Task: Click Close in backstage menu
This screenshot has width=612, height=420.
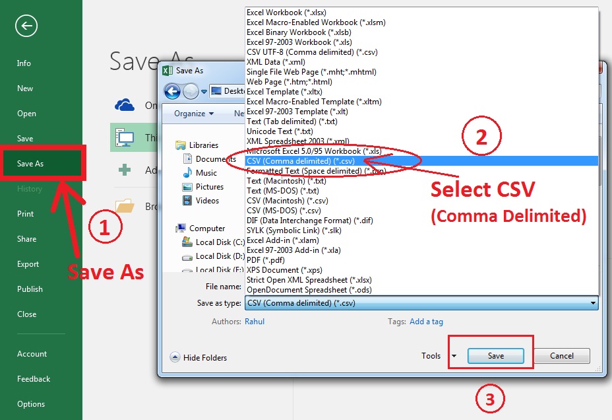Action: 26,314
